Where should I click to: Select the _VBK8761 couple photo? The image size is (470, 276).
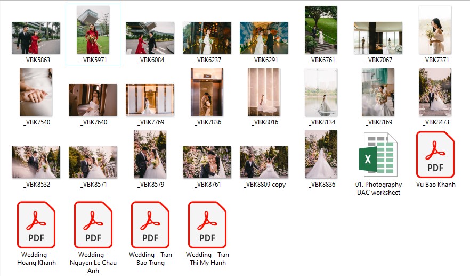pos(207,162)
